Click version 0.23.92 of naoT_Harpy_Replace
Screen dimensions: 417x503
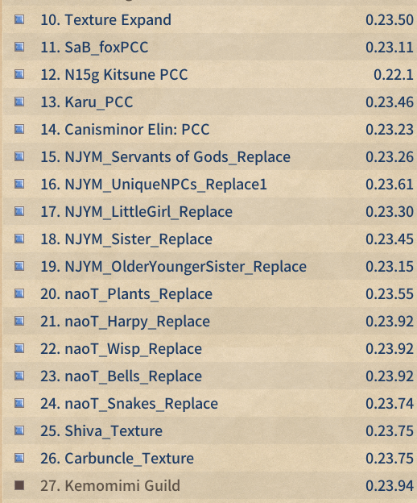tap(390, 322)
